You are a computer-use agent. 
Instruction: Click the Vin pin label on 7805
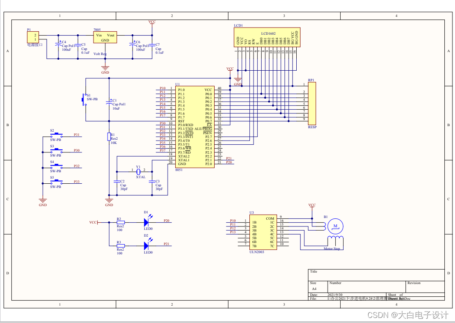click(x=99, y=35)
